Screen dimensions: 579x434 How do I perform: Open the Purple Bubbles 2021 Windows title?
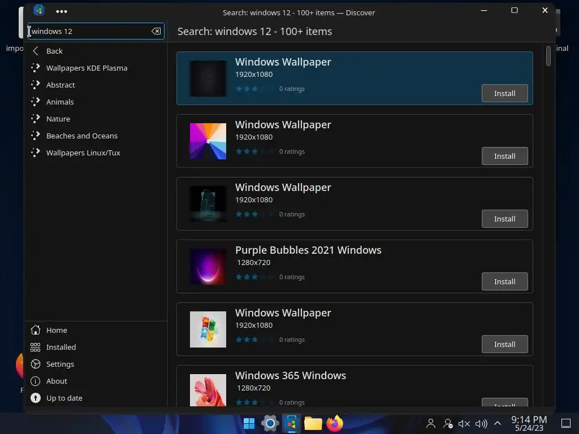click(308, 250)
